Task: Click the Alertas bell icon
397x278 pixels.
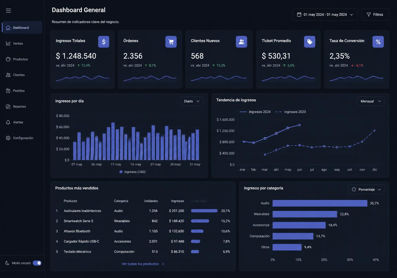Action: [8, 122]
